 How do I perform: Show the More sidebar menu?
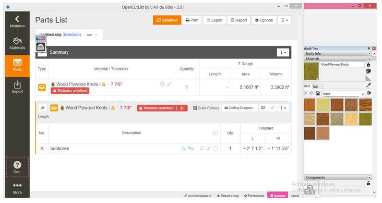(17, 189)
